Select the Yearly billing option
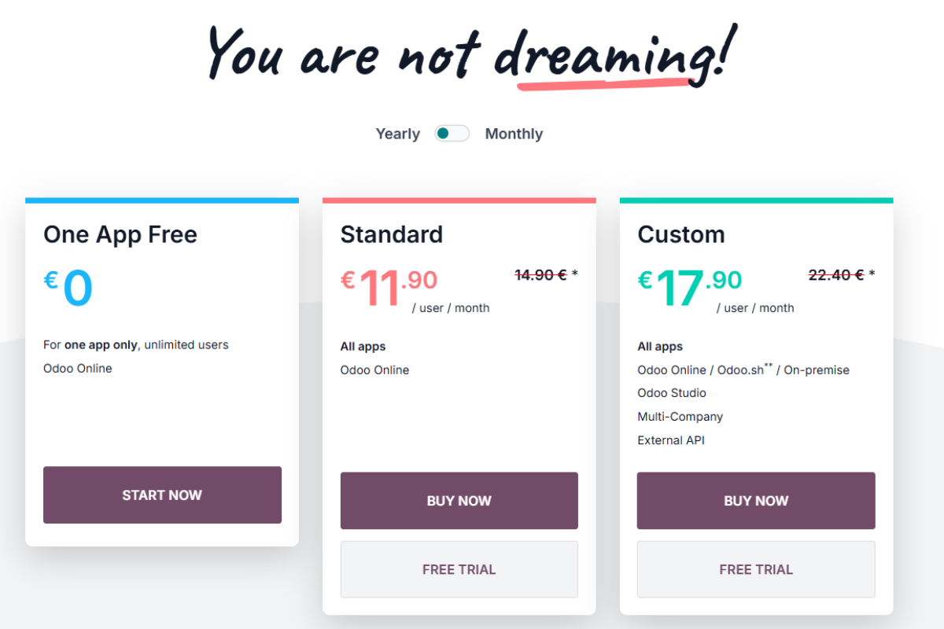 [397, 133]
